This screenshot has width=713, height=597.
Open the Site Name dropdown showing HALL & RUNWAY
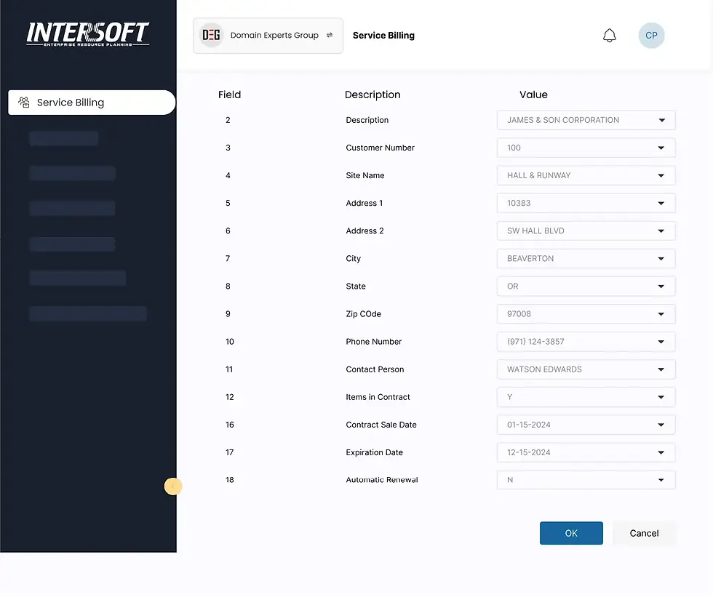click(x=661, y=175)
